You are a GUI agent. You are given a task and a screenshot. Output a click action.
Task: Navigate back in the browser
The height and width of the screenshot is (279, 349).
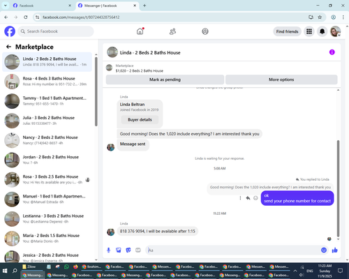tap(6, 17)
